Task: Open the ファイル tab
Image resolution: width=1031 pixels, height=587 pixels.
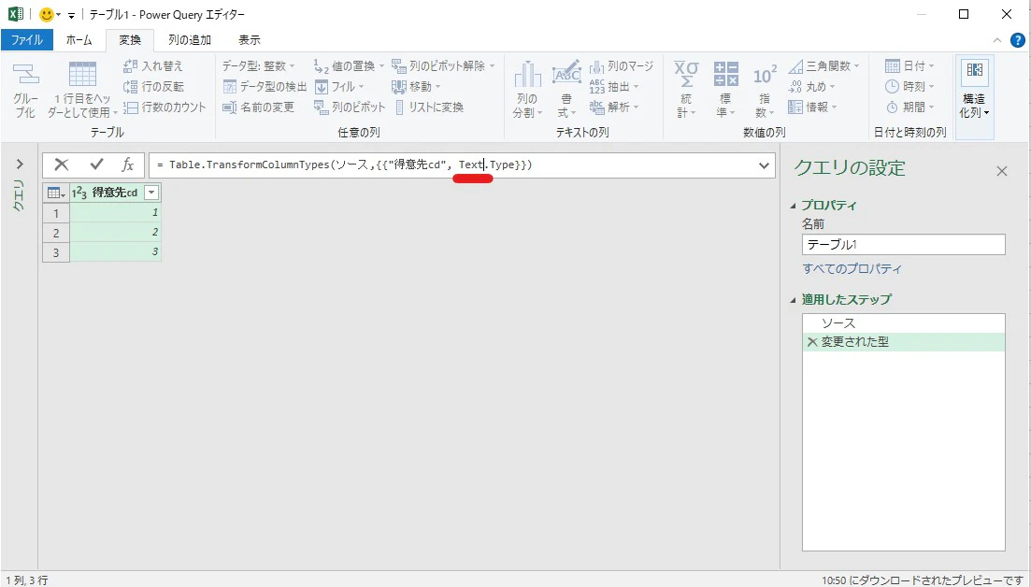Action: tap(27, 40)
